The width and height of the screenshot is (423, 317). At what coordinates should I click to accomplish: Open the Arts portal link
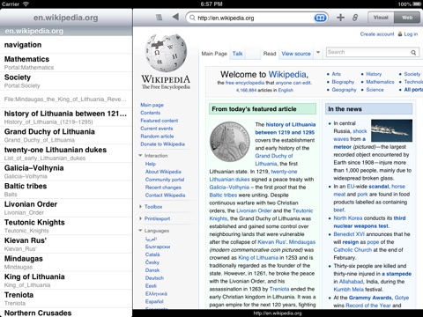pos(336,74)
